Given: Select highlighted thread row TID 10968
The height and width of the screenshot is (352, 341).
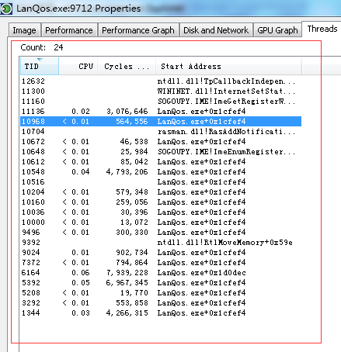Looking at the screenshot, I should pyautogui.click(x=161, y=122).
